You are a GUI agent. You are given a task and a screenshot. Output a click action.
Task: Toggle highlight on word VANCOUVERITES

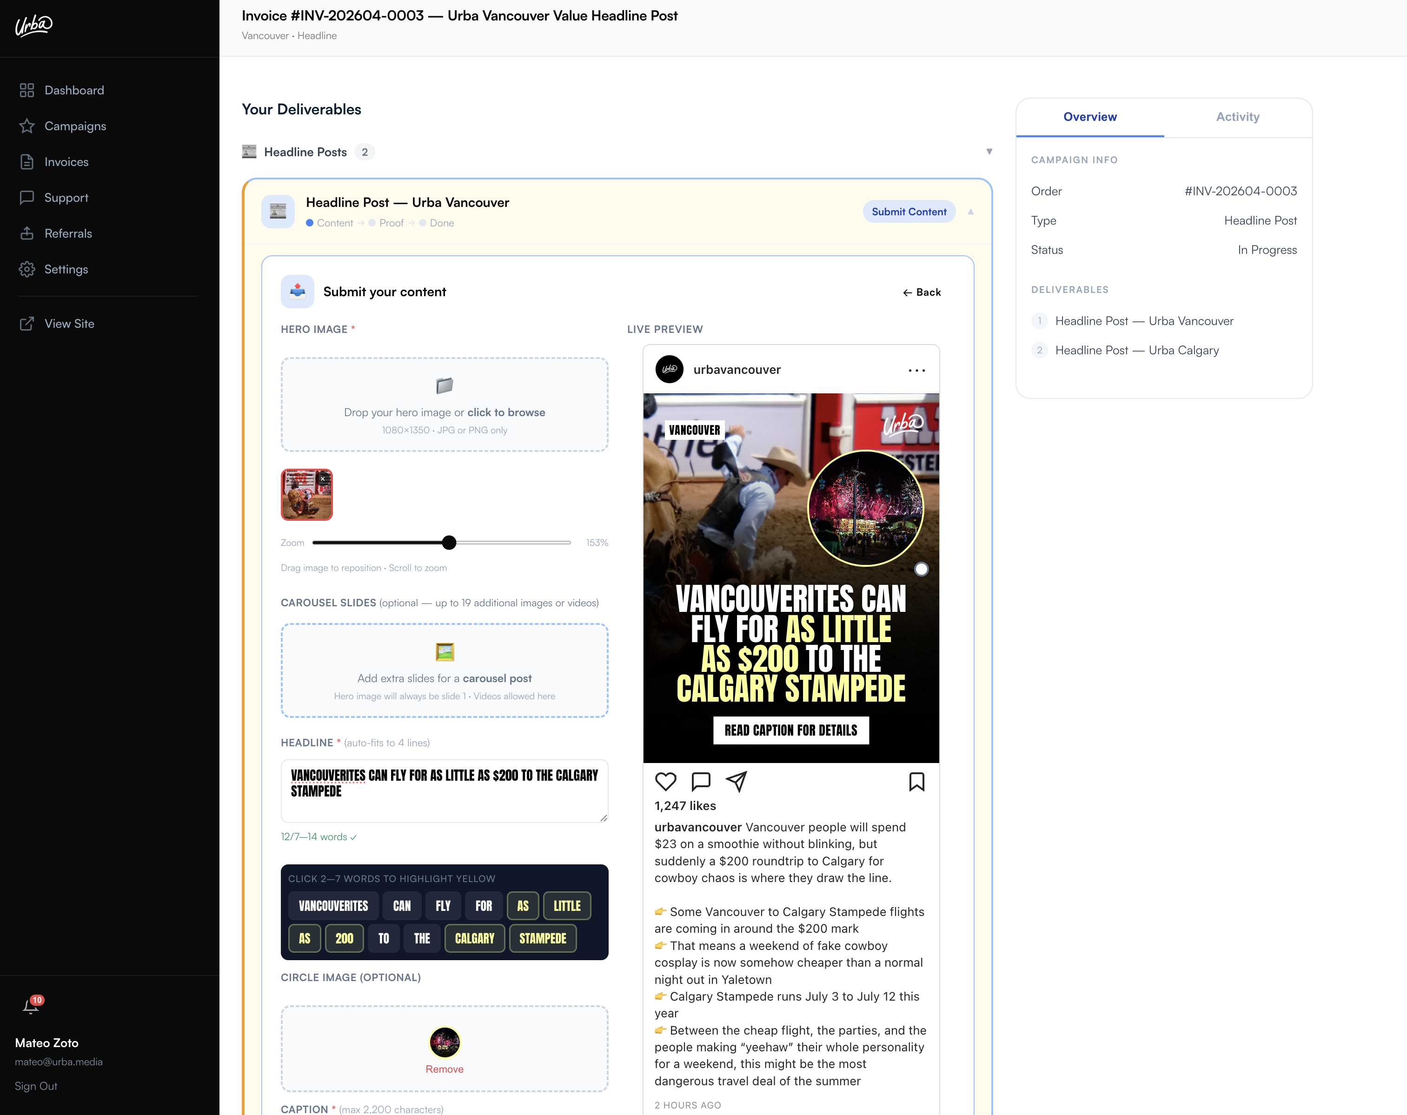coord(333,906)
